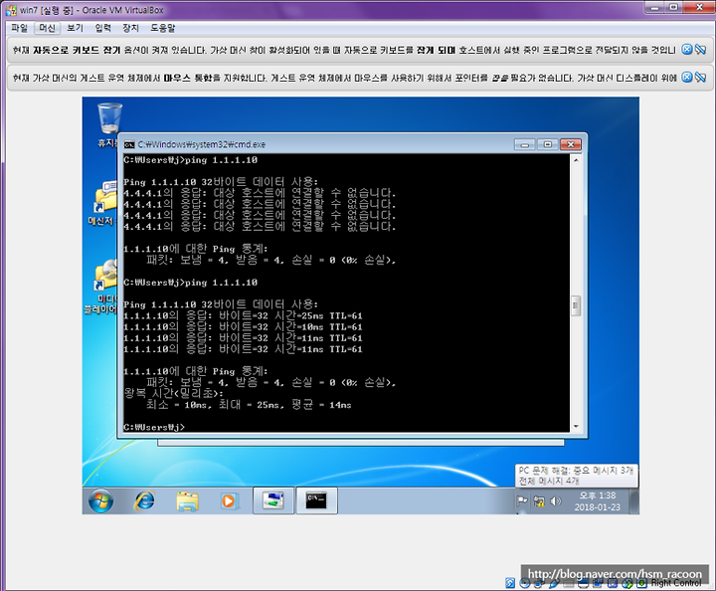Open the 장치 menu
Viewport: 716px width, 591px height.
tap(130, 28)
